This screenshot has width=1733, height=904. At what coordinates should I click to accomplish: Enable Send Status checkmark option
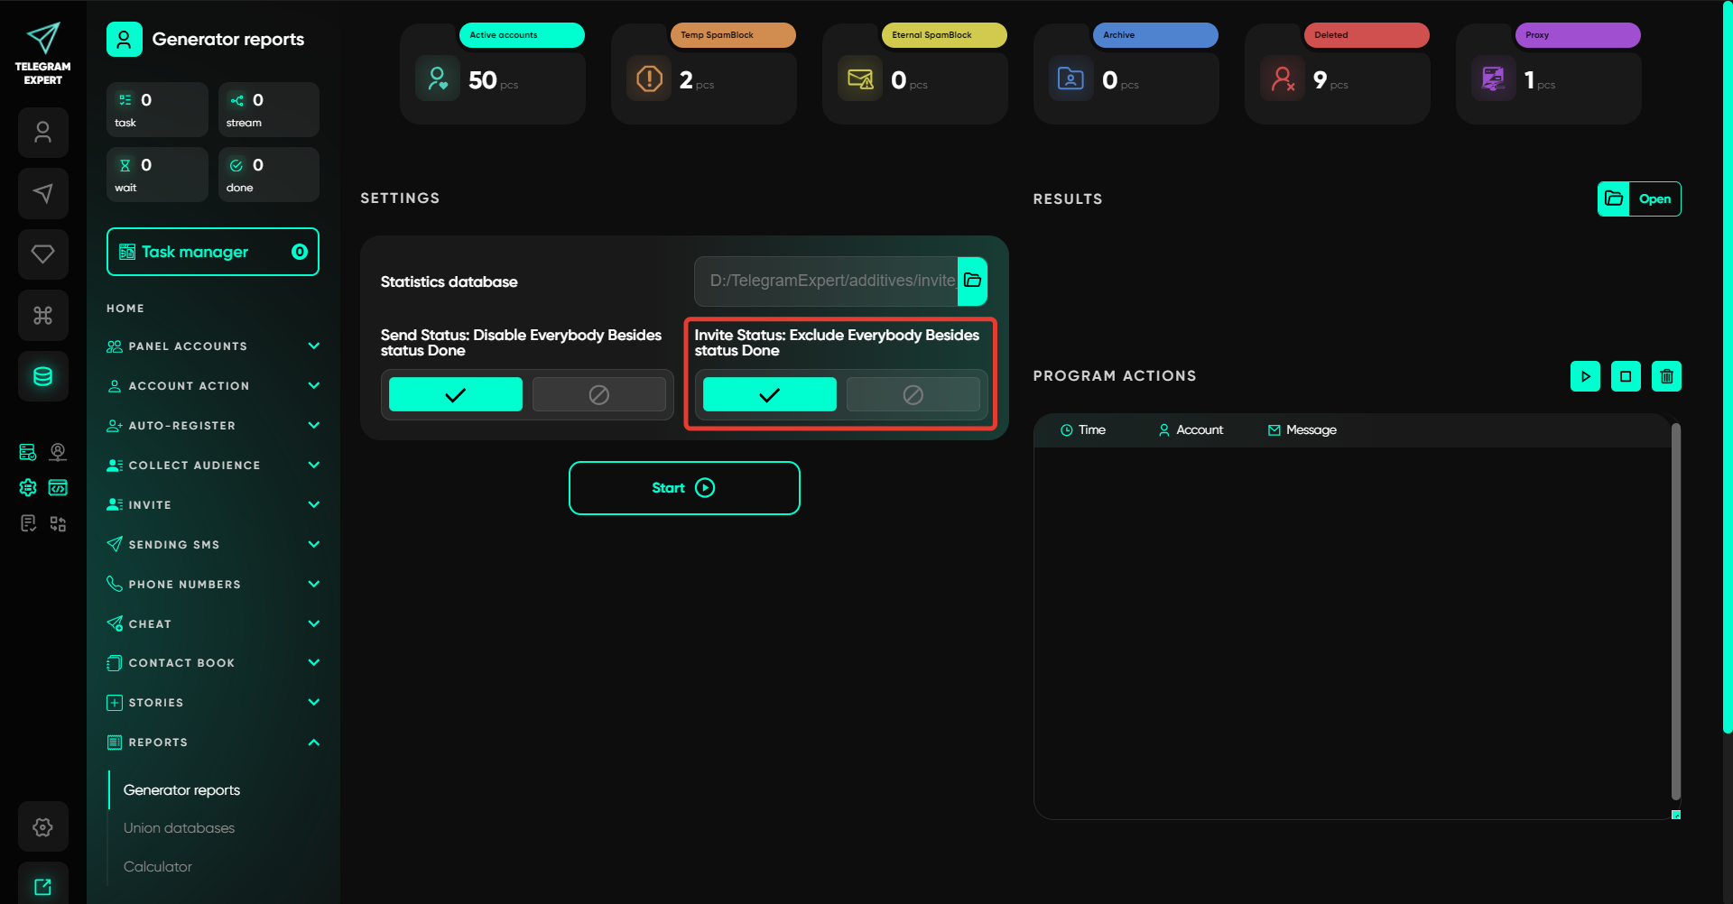[x=455, y=394]
